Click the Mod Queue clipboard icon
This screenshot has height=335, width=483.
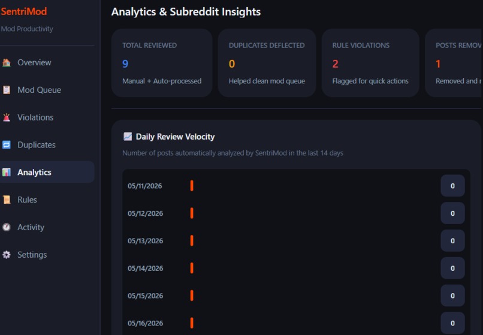(6, 90)
